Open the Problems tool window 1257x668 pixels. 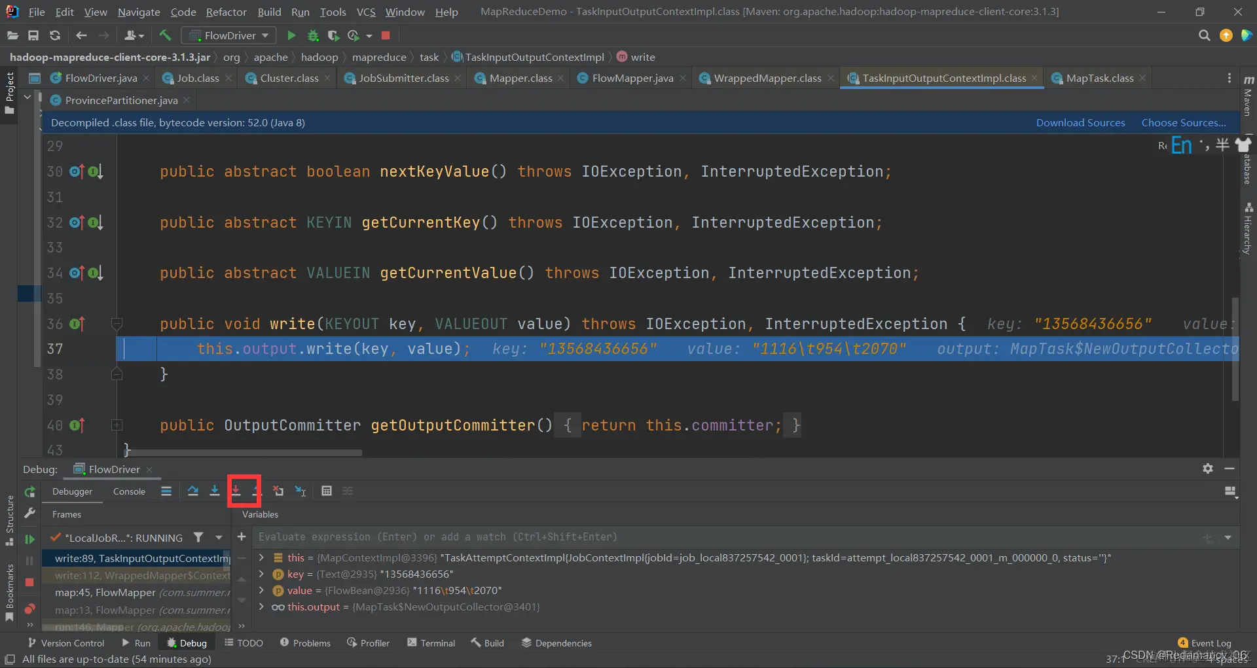[x=305, y=643]
